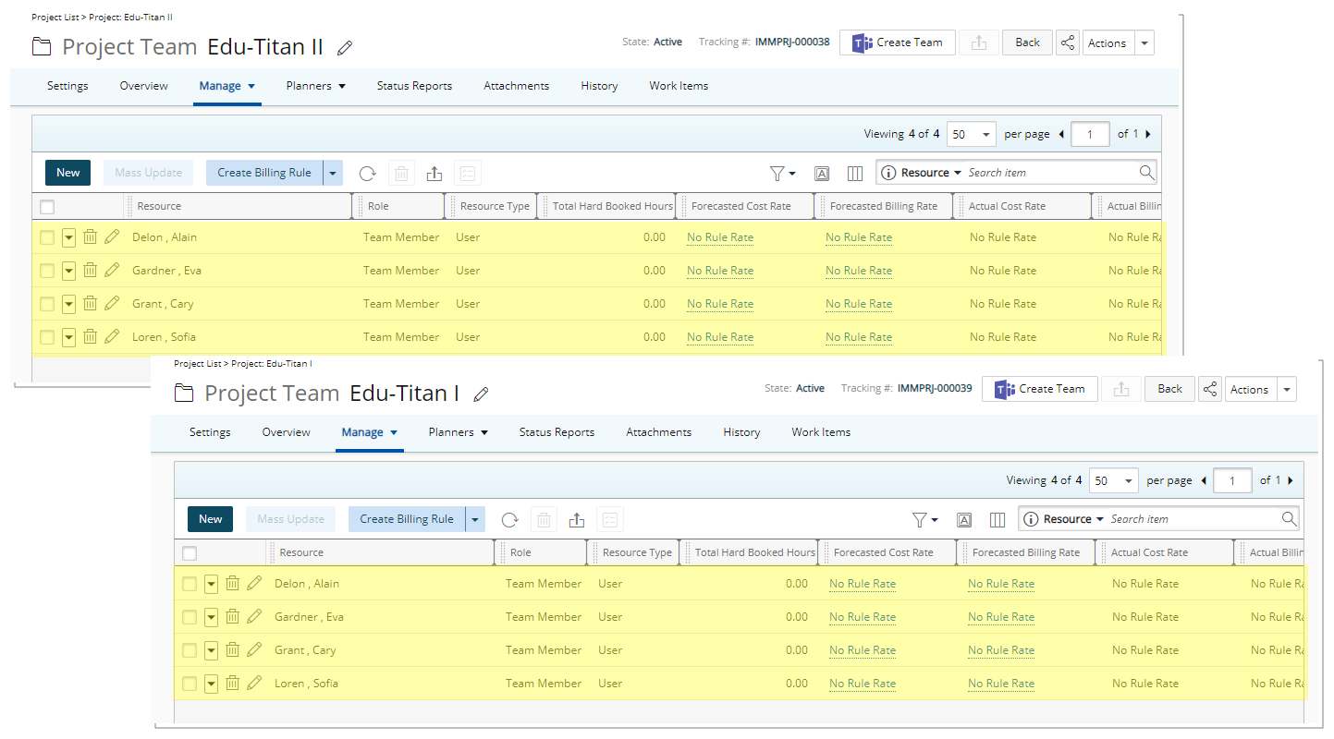Click page number field in Edu-Titan I
This screenshot has width=1334, height=739.
(1233, 480)
